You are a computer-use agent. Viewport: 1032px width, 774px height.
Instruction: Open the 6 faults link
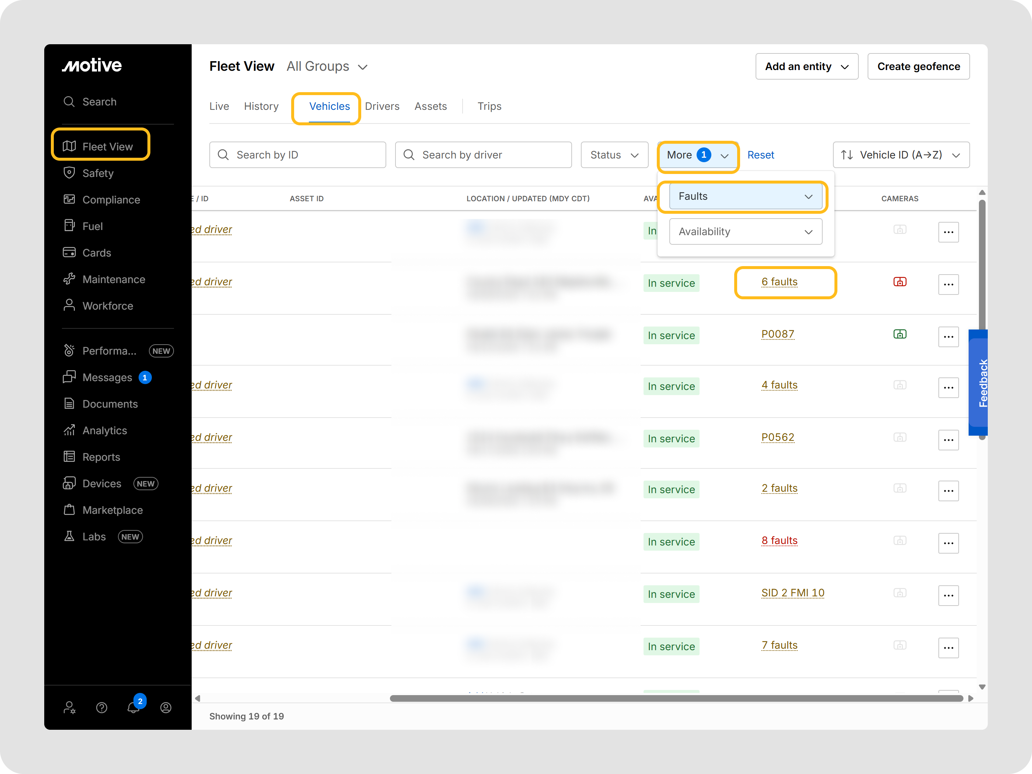pos(779,282)
